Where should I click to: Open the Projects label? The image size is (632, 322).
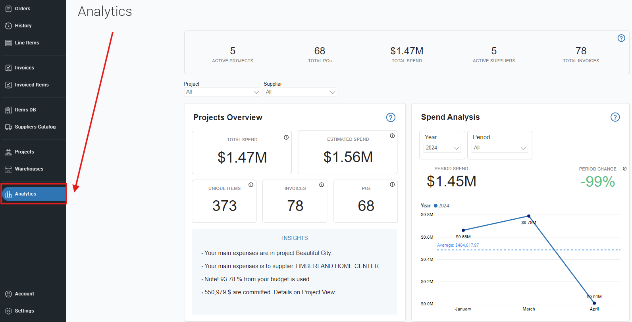pyautogui.click(x=25, y=152)
